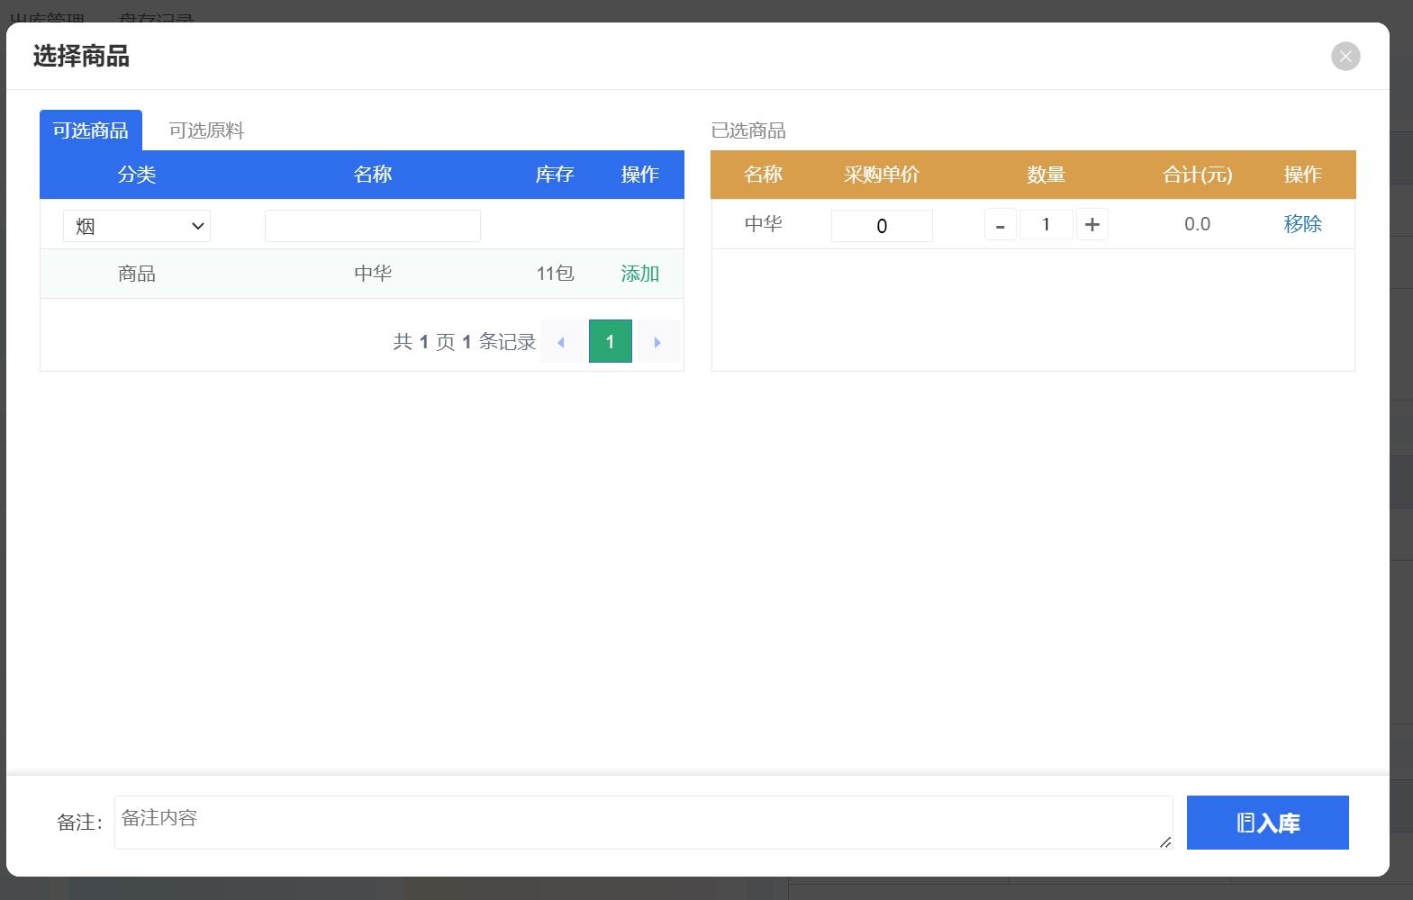The image size is (1413, 900).
Task: Close the 选择商品 dialog
Action: 1345,56
